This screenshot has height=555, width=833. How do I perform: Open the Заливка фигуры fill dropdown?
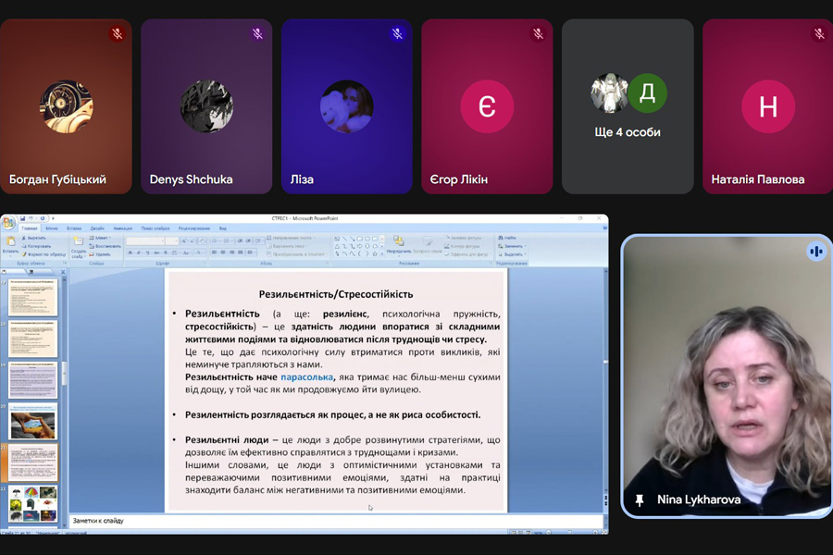[x=465, y=238]
